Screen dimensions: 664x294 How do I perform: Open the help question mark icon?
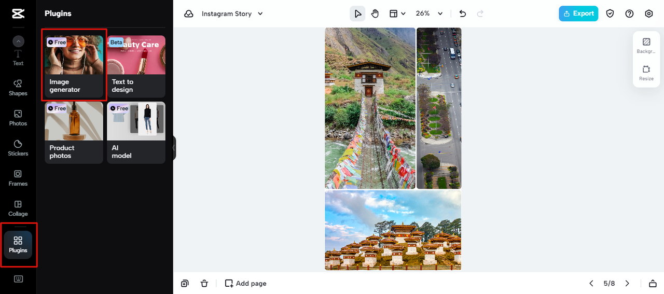click(x=629, y=14)
